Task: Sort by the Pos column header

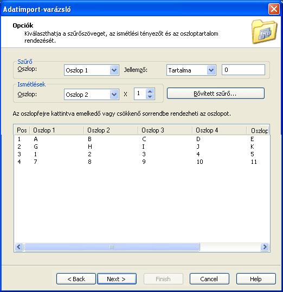Action: point(22,130)
